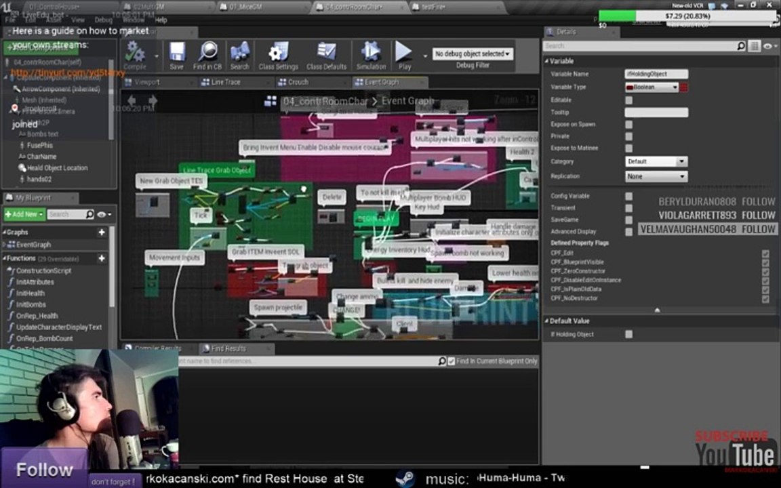Enable Private checkbox

coord(629,136)
